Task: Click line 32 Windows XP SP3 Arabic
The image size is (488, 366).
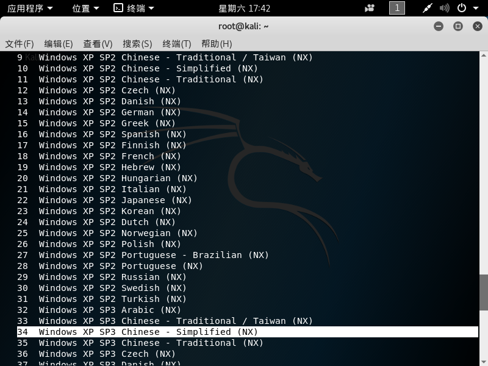Action: (x=99, y=310)
